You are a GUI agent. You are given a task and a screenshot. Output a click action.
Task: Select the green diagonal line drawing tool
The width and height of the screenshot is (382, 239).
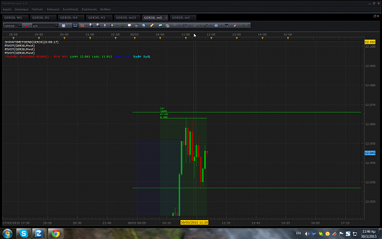pos(205,25)
